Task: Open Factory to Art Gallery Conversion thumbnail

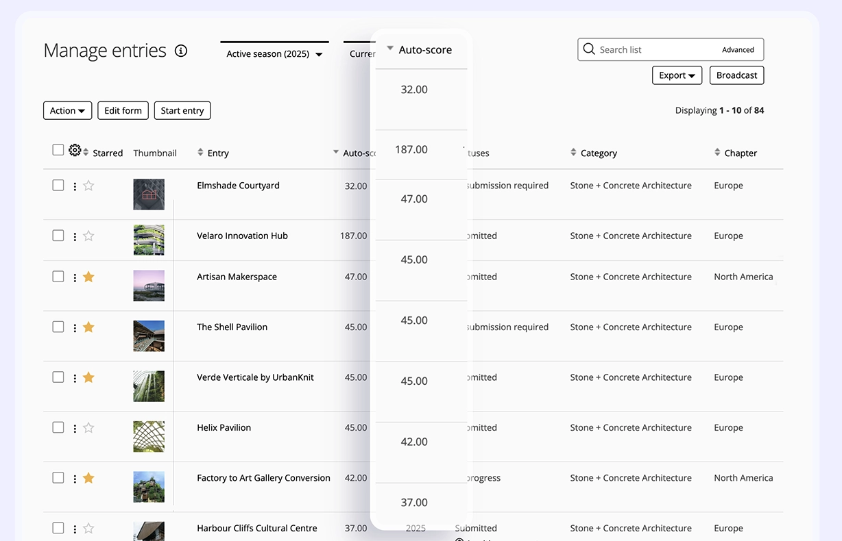Action: 149,487
